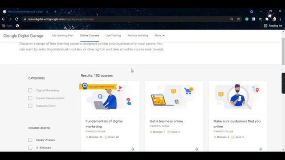
Task: Click 'Modules: 4' on Make sure customers card
Action: (221, 137)
